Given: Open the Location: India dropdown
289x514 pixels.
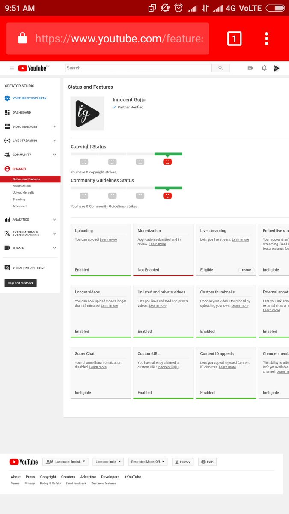Looking at the screenshot, I should [x=108, y=462].
